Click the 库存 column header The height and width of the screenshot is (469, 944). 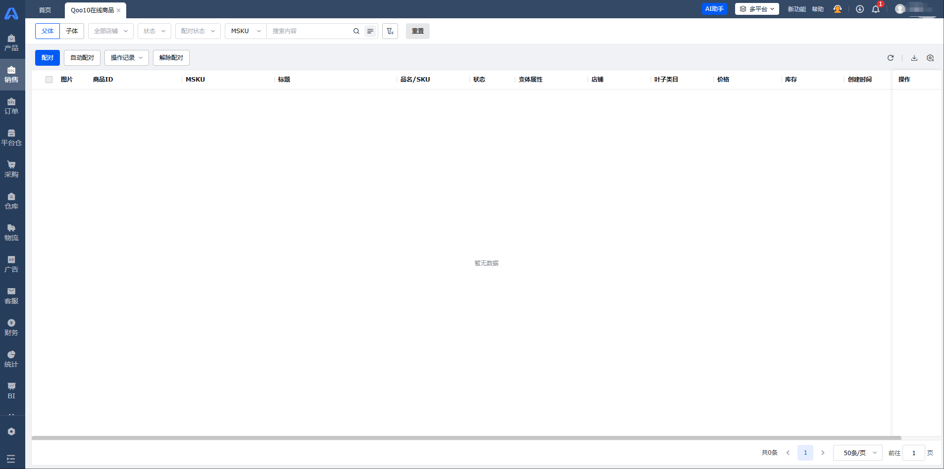pyautogui.click(x=791, y=80)
